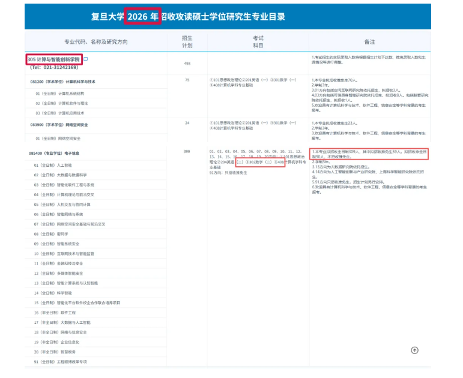Select direction 15 智能化平台软件校企合作联合培养项目

77,303
